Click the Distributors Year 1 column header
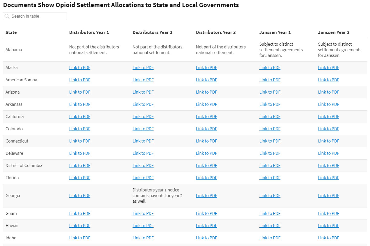The width and height of the screenshot is (370, 246). 89,32
